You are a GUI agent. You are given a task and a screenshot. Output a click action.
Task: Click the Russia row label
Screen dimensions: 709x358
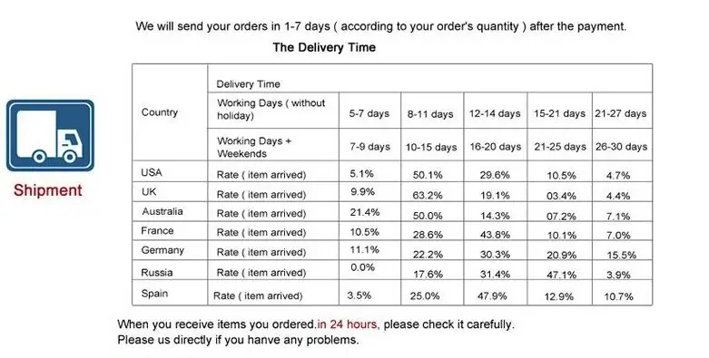(x=156, y=273)
